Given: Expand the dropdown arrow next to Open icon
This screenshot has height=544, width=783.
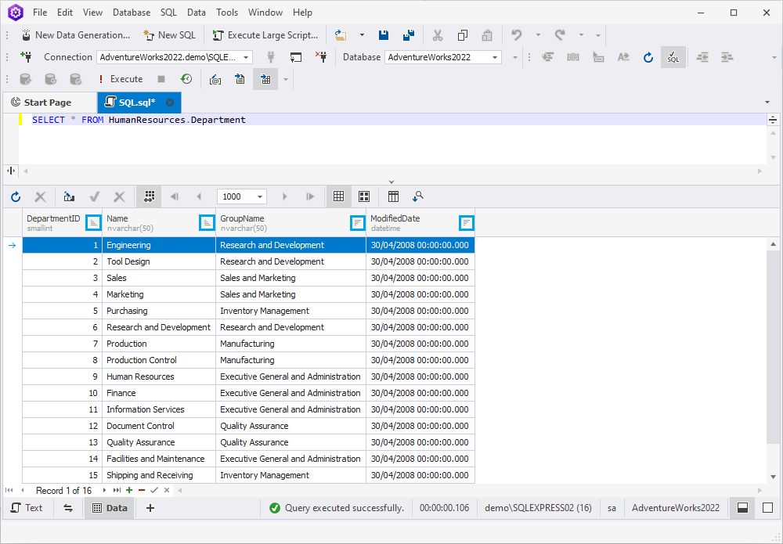Looking at the screenshot, I should 362,35.
